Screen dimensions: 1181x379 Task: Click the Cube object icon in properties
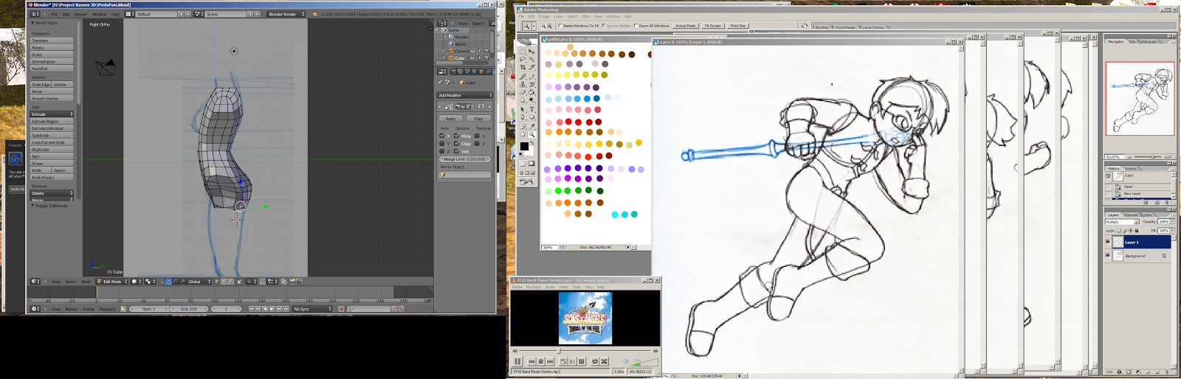[462, 83]
